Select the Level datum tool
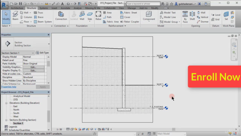The width and height of the screenshot is (241, 136). click(x=216, y=15)
